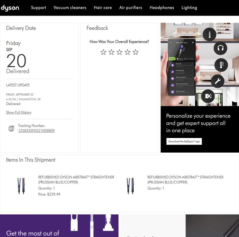Click second Refurbished Dyson Airstrait product title

tap(185, 180)
